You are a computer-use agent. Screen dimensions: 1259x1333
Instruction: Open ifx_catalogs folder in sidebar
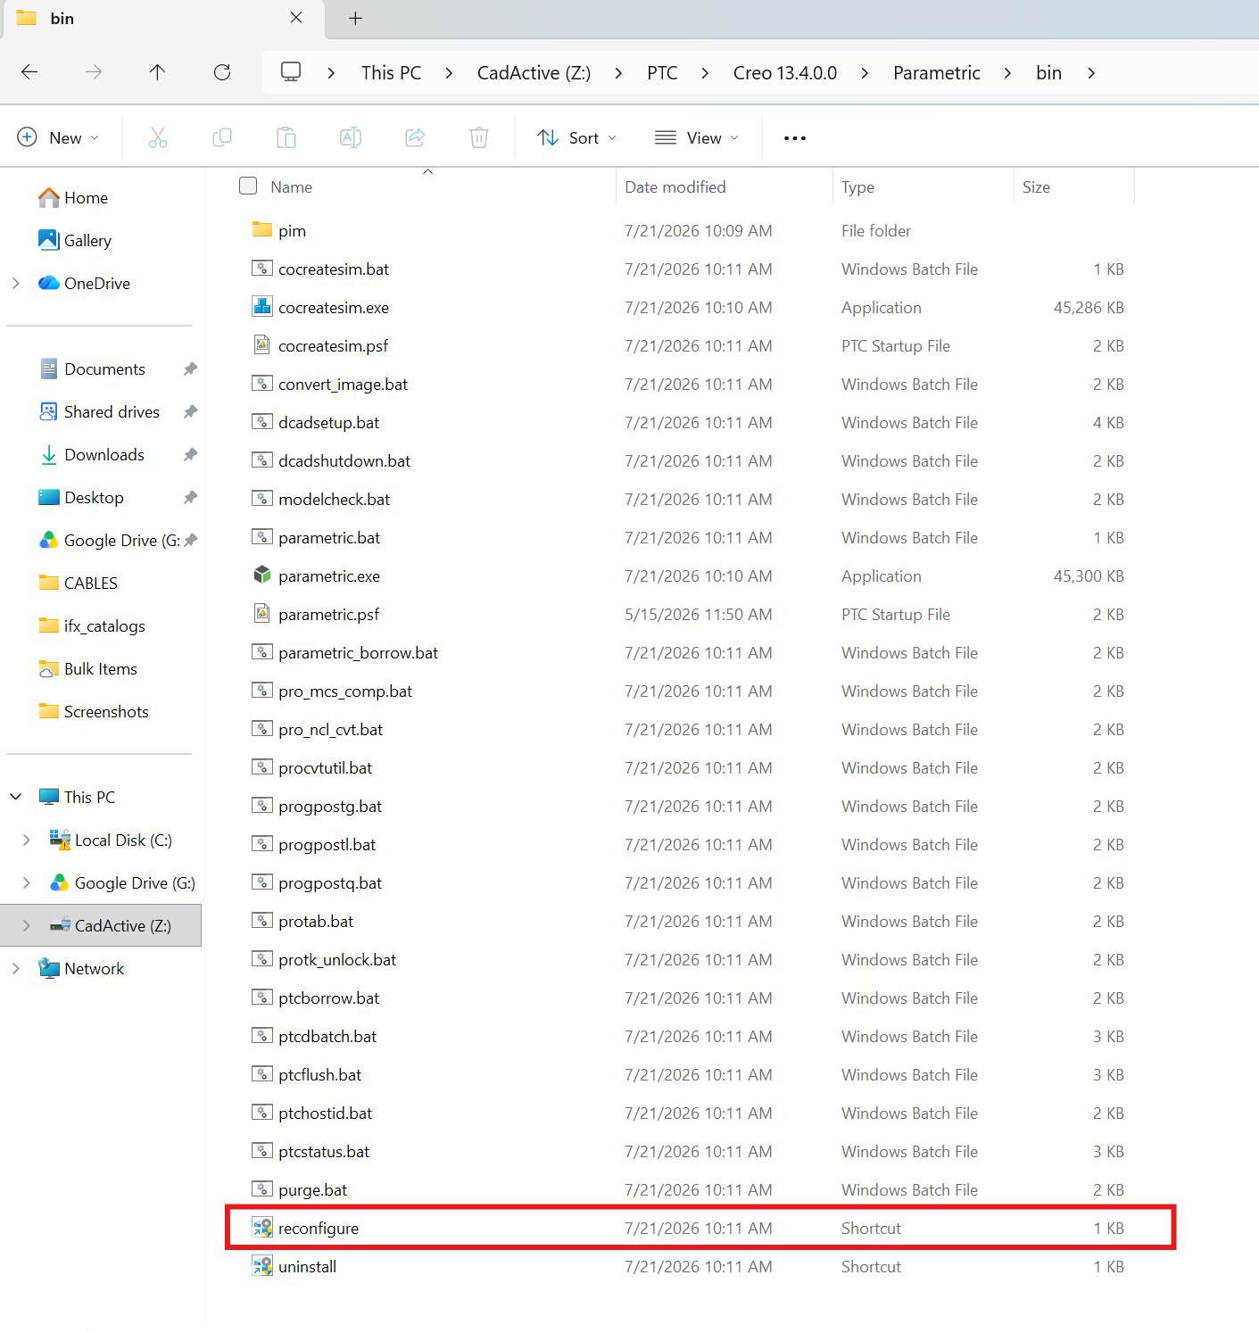[x=104, y=625]
